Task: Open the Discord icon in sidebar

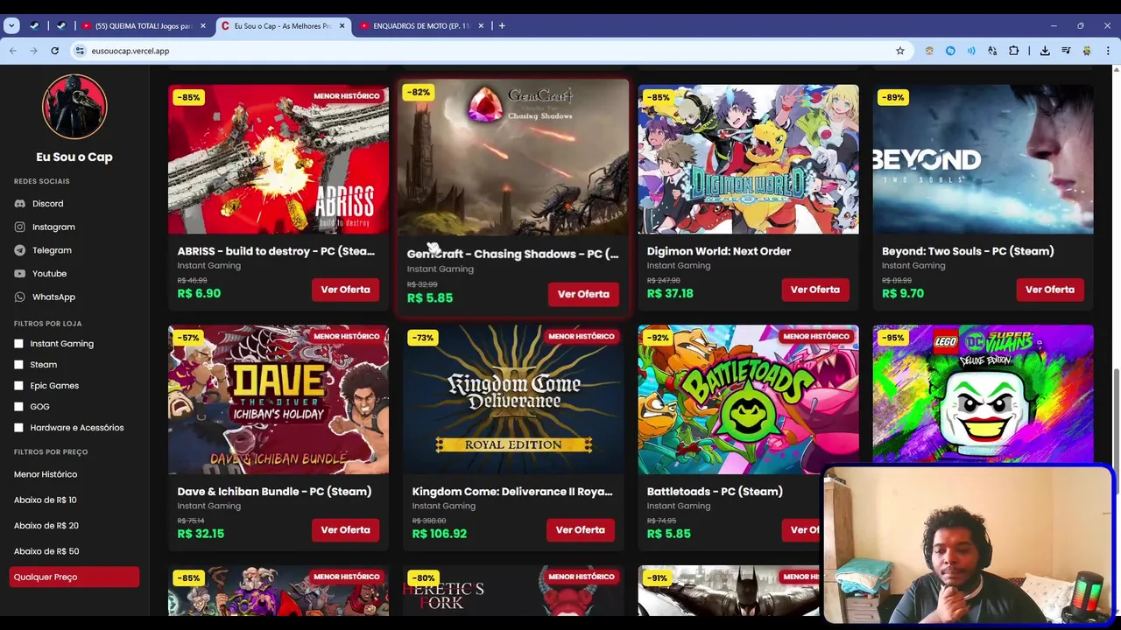Action: (x=20, y=204)
